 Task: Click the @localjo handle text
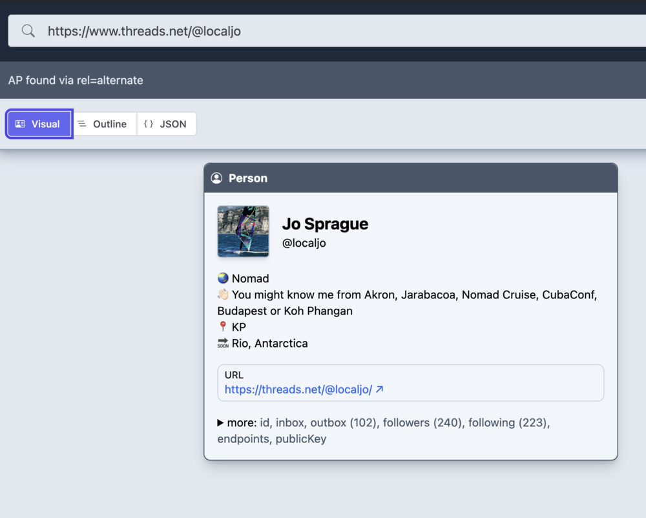[x=304, y=243]
